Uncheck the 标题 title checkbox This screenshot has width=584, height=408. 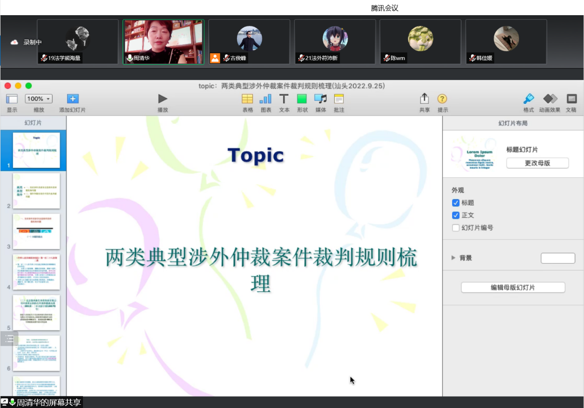456,203
